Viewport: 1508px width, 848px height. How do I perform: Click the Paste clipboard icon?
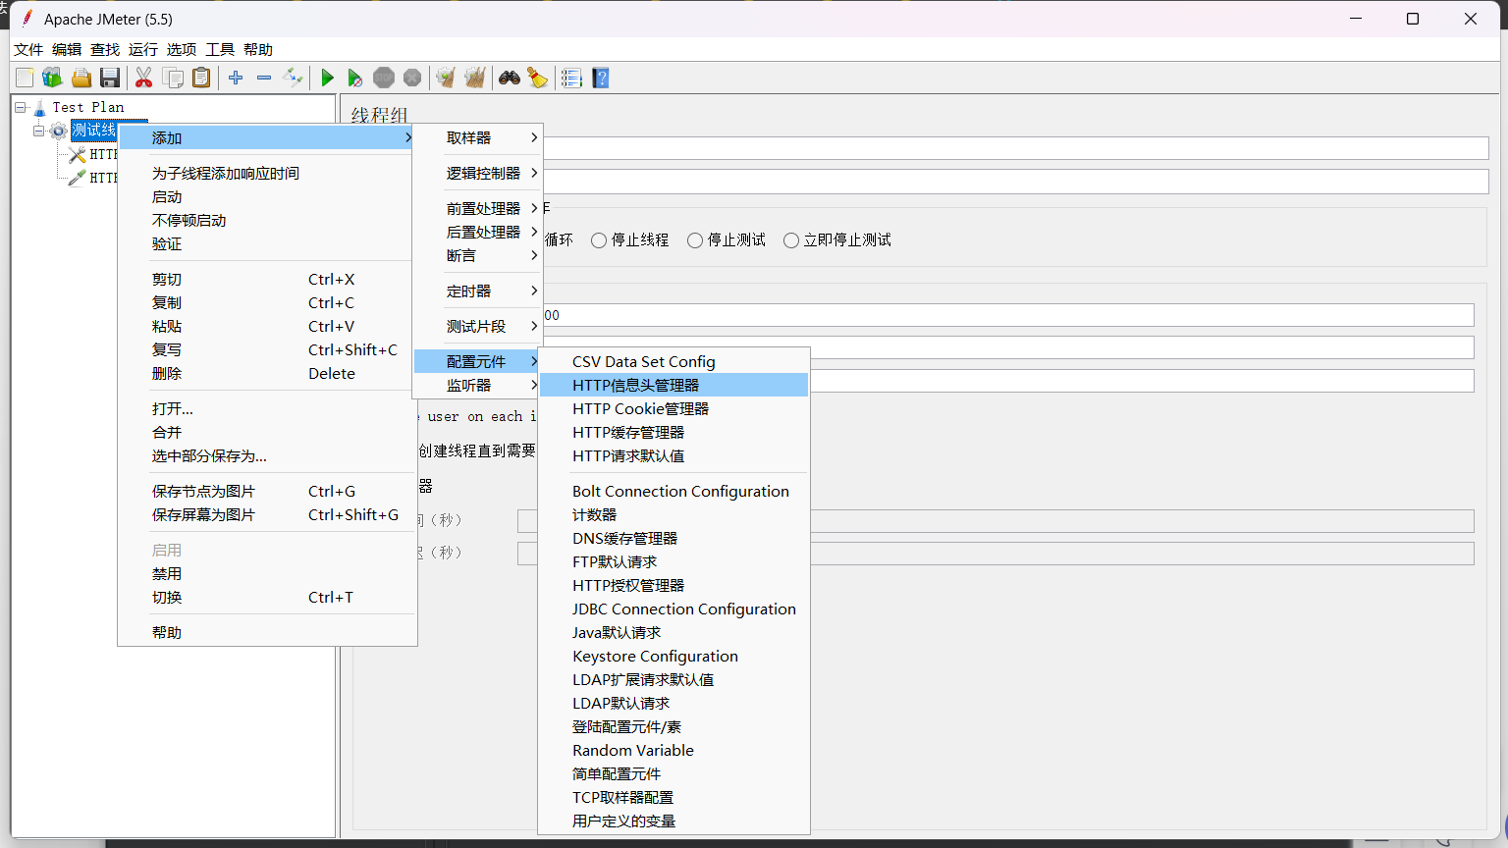(201, 78)
